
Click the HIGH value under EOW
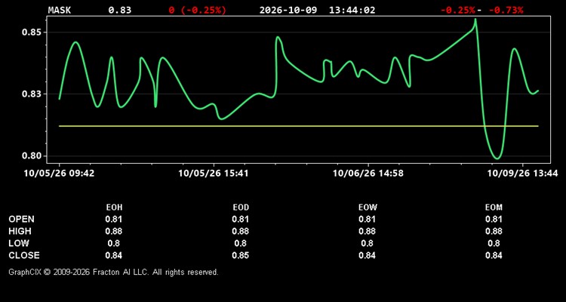pos(367,231)
